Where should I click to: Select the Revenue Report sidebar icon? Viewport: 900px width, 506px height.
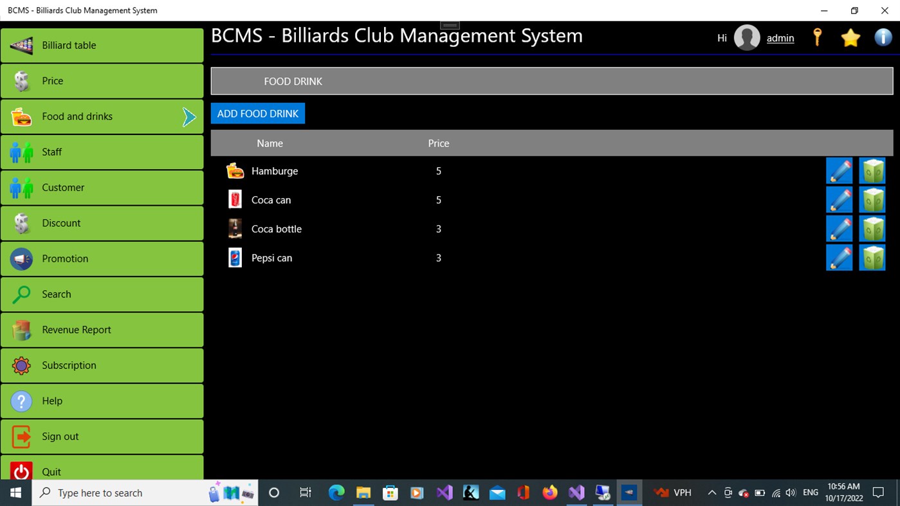point(21,329)
